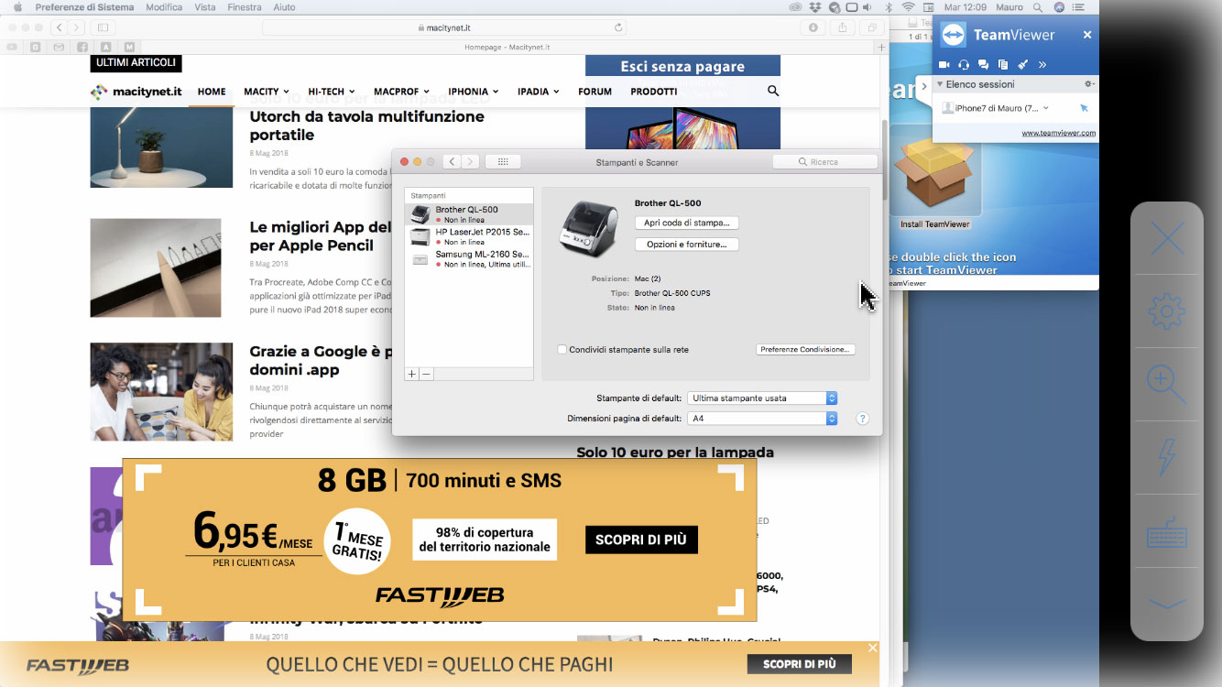This screenshot has height=687, width=1222.
Task: Open the www.teamviewer.com link
Action: (1059, 133)
